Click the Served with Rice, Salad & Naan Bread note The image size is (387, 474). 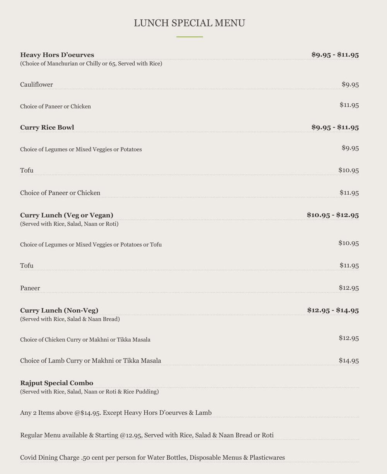(70, 319)
